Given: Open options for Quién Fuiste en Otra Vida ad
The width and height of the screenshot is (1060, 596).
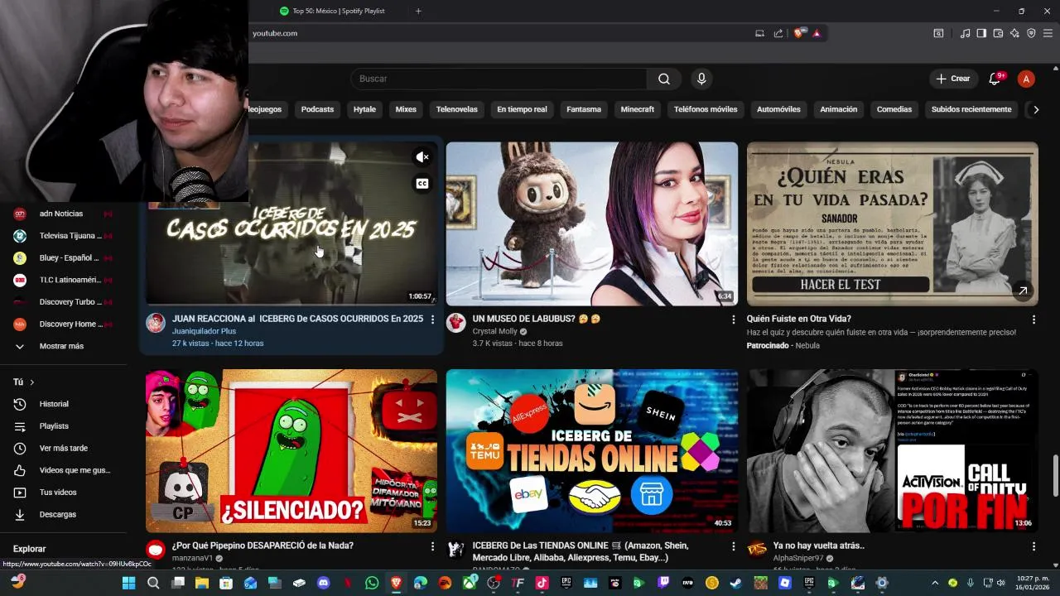Looking at the screenshot, I should point(1033,320).
